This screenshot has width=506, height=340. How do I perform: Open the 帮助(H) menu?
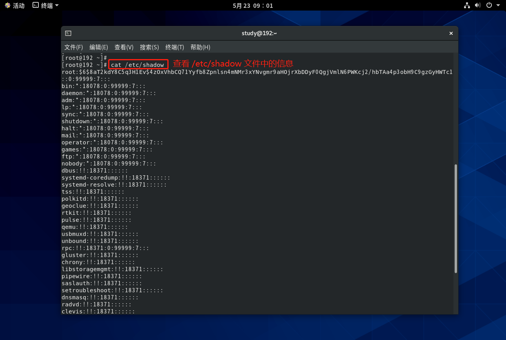pyautogui.click(x=200, y=47)
